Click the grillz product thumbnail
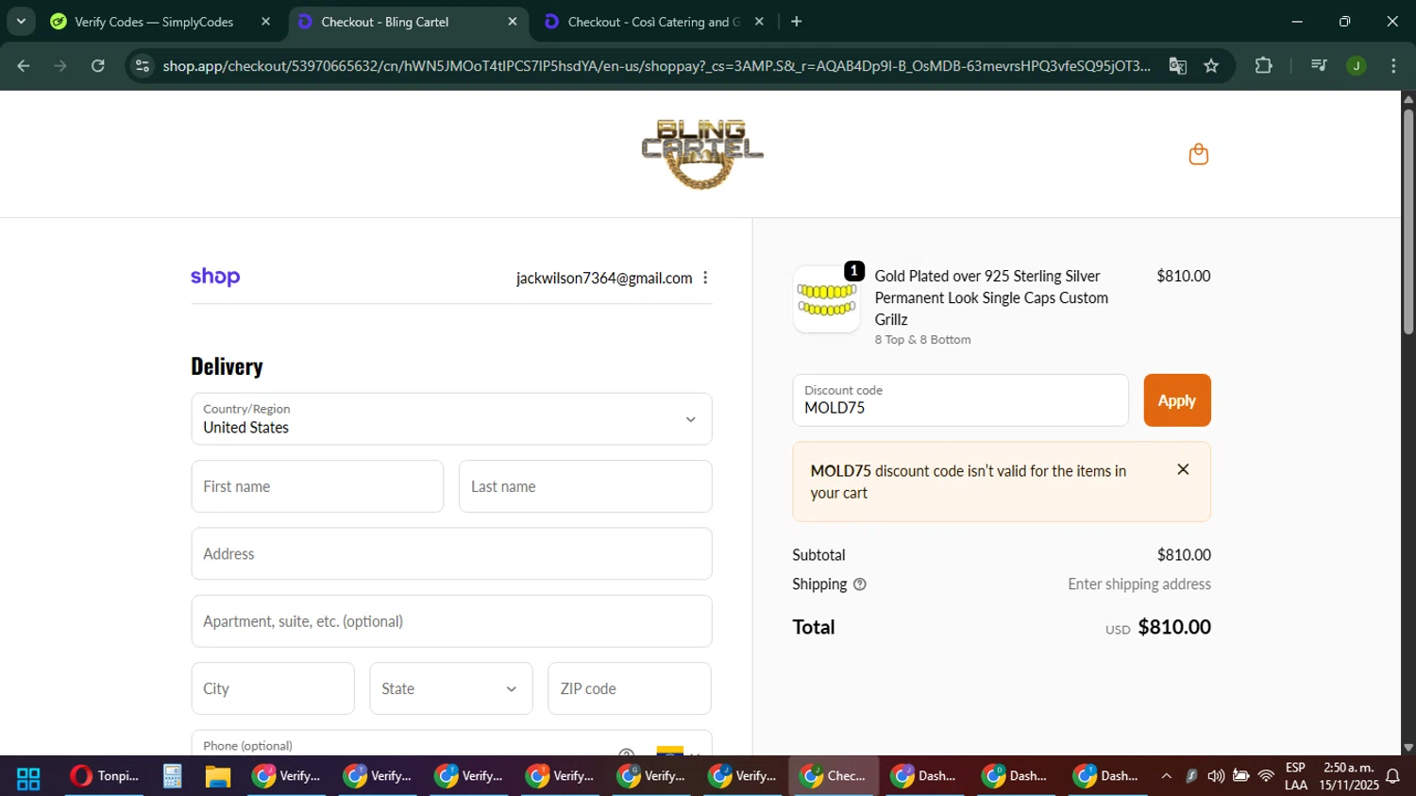The height and width of the screenshot is (796, 1416). (x=826, y=299)
